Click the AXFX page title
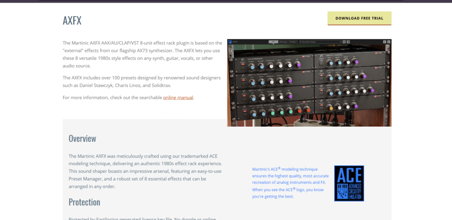Image resolution: width=452 pixels, height=220 pixels. pos(72,21)
